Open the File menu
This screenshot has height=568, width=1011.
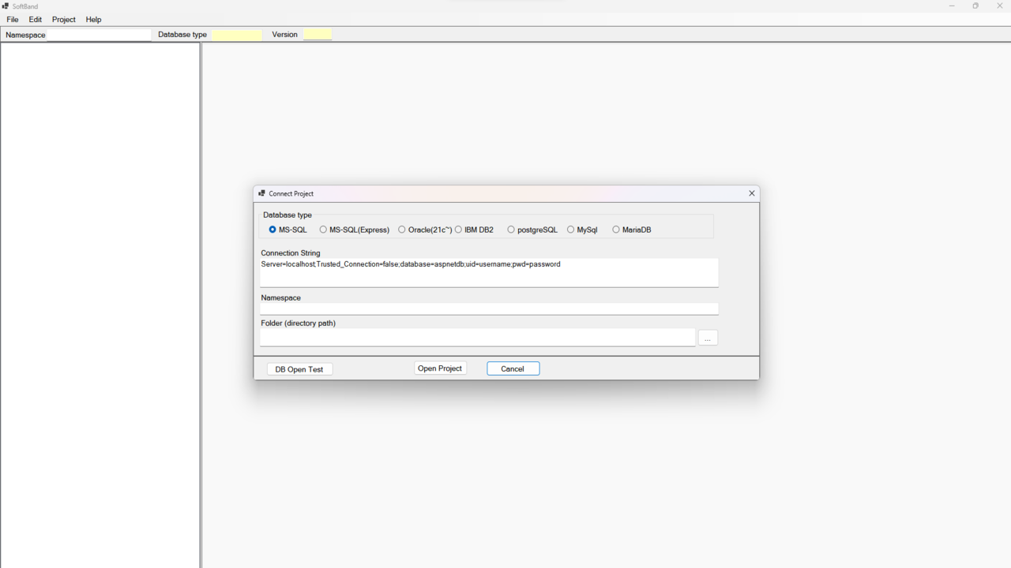(x=13, y=20)
